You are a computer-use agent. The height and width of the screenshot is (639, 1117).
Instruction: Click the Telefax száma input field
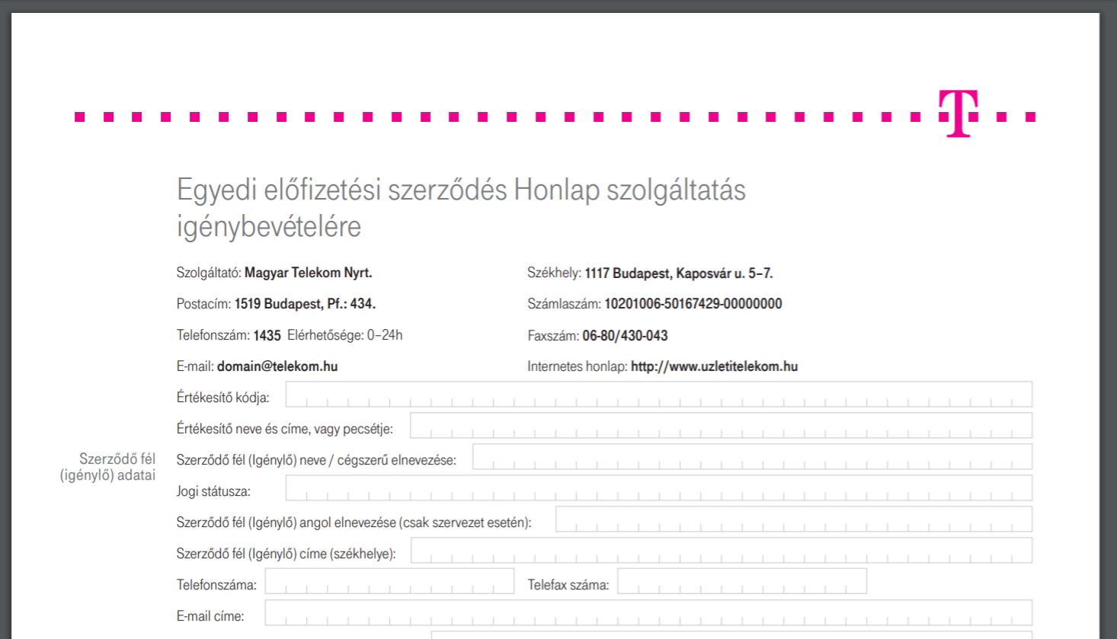point(742,581)
